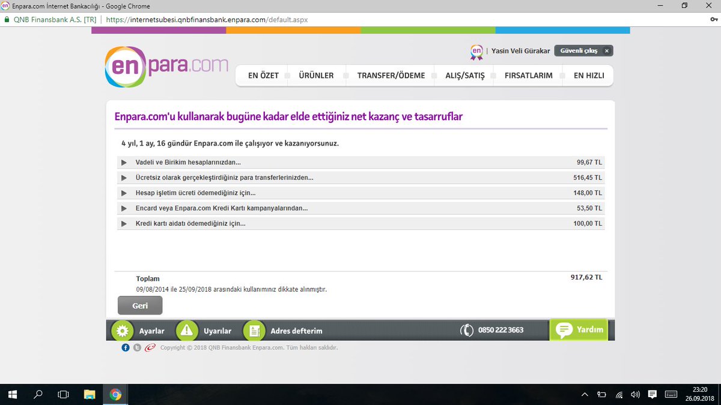Click the red swirl logo in the footer
The height and width of the screenshot is (405, 721).
click(x=150, y=347)
